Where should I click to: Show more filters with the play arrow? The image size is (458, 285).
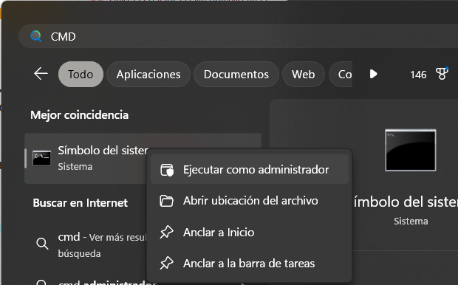[x=373, y=74]
